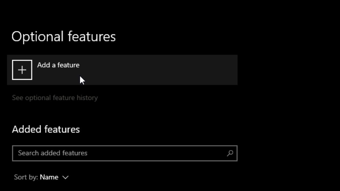Click the "Added features" section heading
The image size is (340, 191).
click(46, 129)
